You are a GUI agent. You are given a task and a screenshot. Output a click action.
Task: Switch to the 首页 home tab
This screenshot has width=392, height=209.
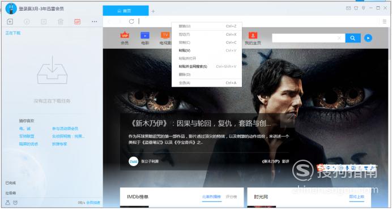126,11
